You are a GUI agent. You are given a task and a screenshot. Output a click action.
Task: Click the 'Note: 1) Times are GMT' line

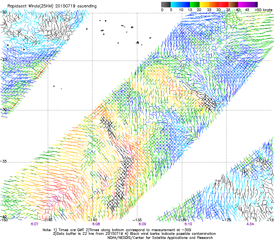click(x=117, y=230)
